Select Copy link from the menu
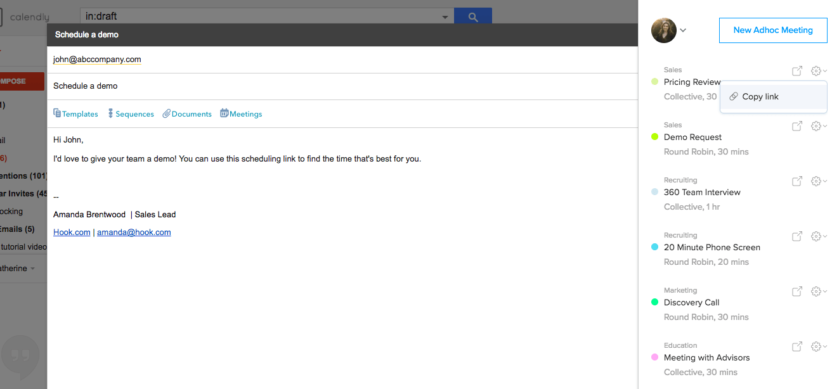The height and width of the screenshot is (389, 832). pyautogui.click(x=760, y=96)
